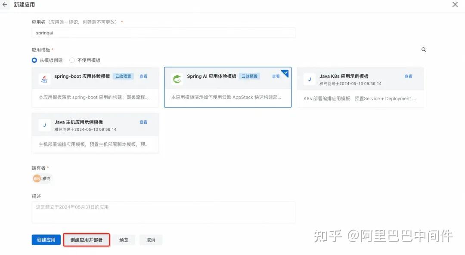Image resolution: width=465 pixels, height=255 pixels.
Task: Click the J icon on the Java K8s template card
Action: [310, 79]
